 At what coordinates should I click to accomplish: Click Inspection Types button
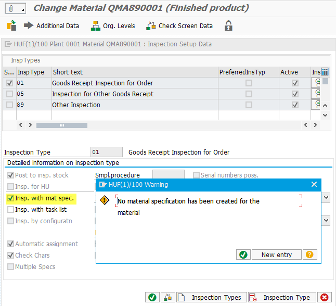(x=212, y=298)
